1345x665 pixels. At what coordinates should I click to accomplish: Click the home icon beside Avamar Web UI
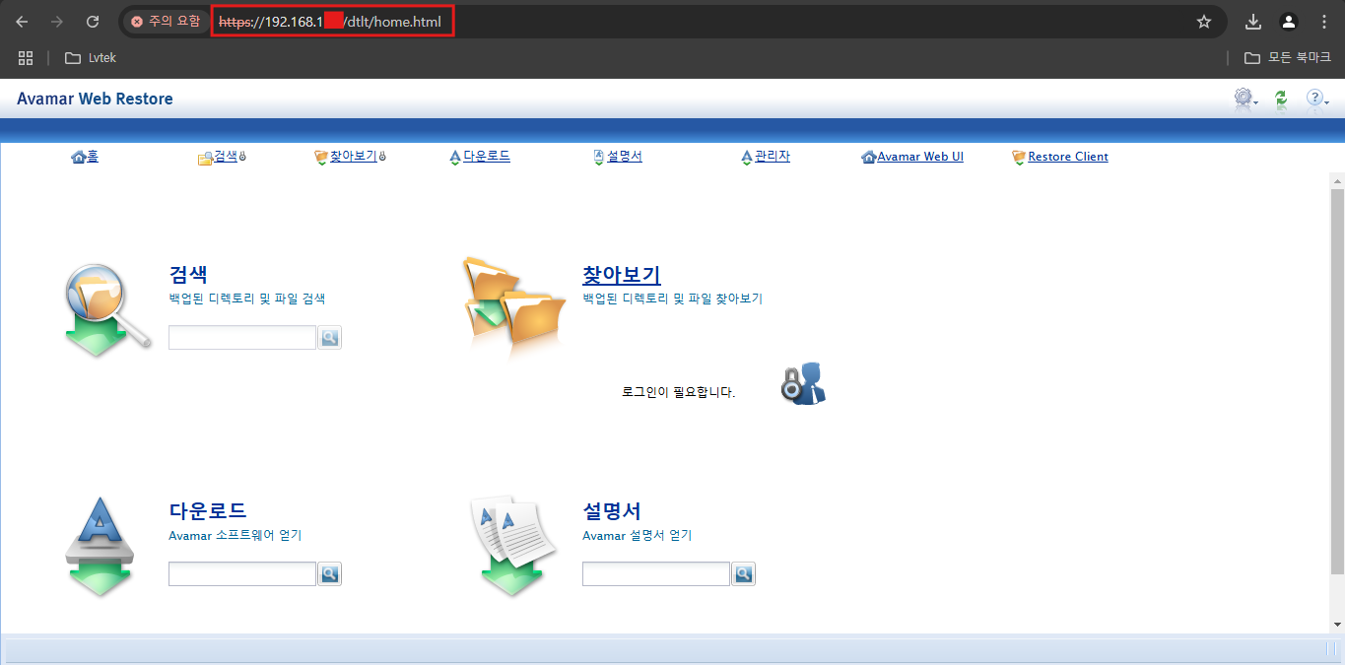click(x=869, y=157)
